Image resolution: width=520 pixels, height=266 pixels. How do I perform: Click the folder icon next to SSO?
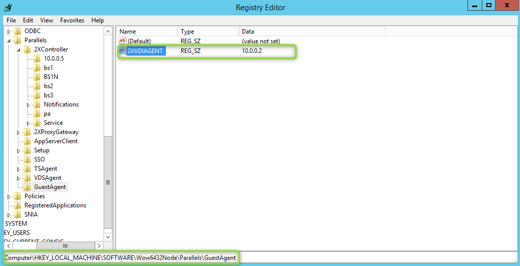[28, 159]
